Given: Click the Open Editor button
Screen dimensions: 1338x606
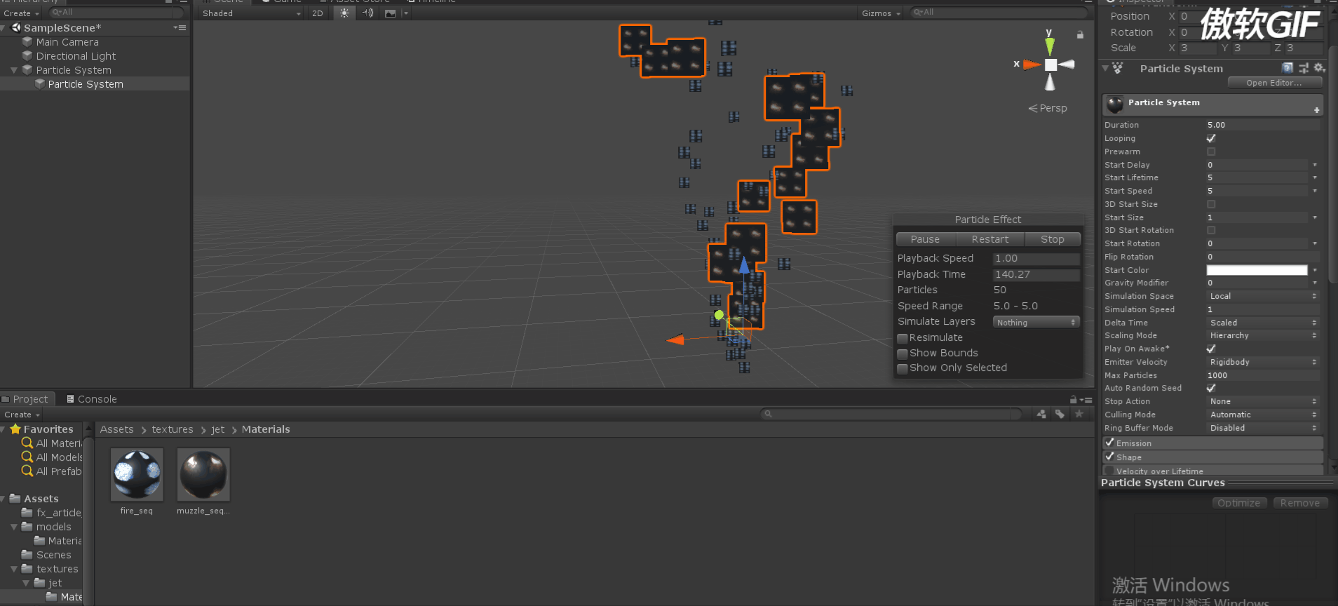Looking at the screenshot, I should [x=1274, y=83].
